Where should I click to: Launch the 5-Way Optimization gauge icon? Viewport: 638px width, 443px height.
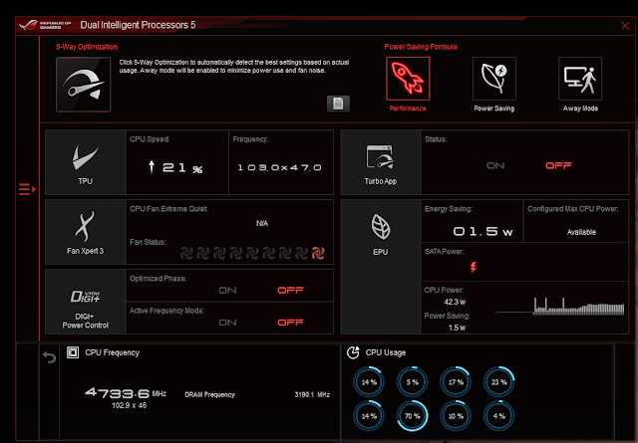(84, 85)
